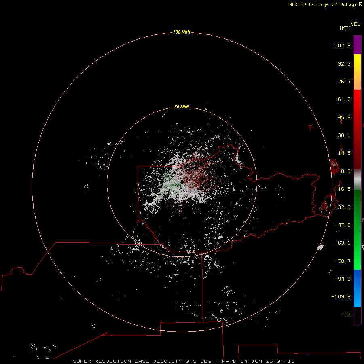Click the purple segment of velocity color bar

[357, 45]
